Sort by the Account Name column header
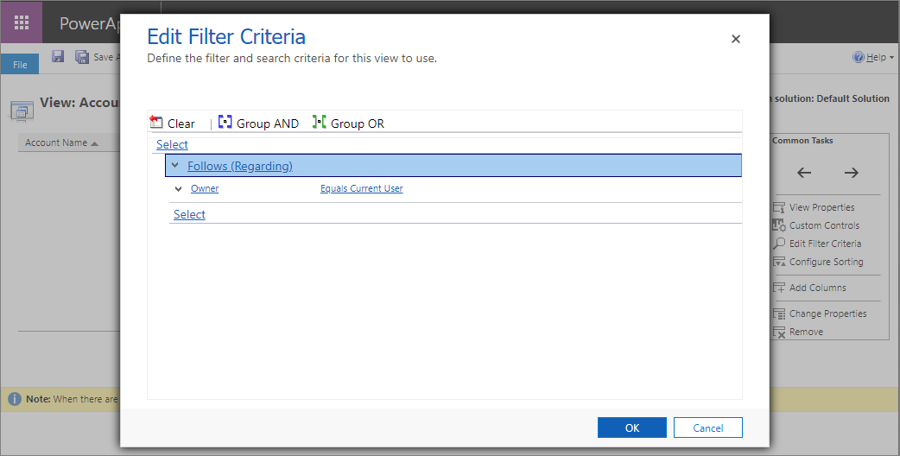Image resolution: width=900 pixels, height=456 pixels. click(61, 142)
